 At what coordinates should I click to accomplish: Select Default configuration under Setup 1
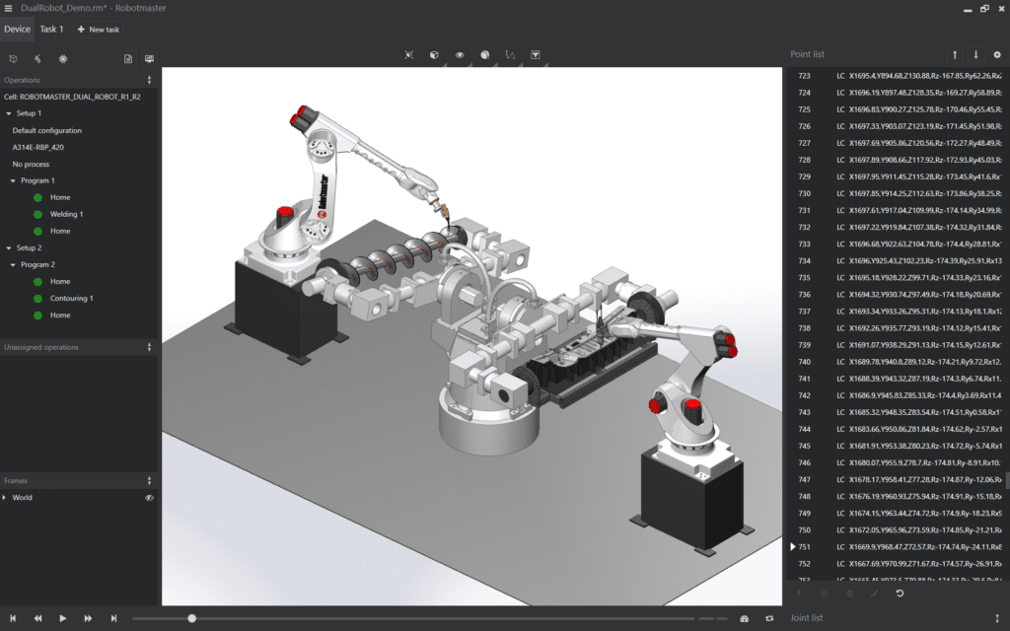[47, 130]
